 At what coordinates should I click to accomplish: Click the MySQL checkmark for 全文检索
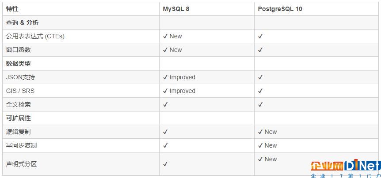tap(165, 104)
